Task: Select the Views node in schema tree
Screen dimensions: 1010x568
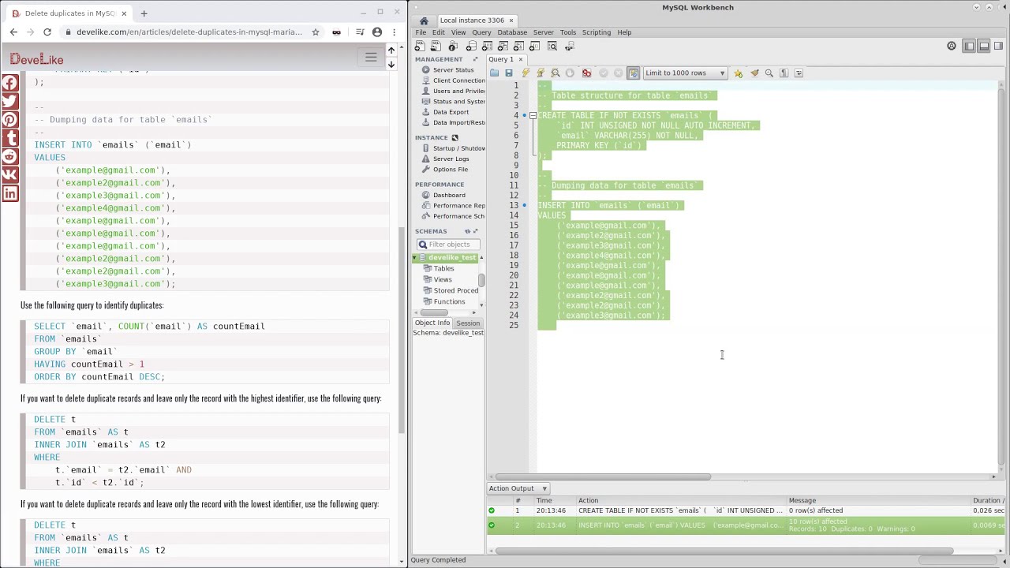Action: (442, 280)
